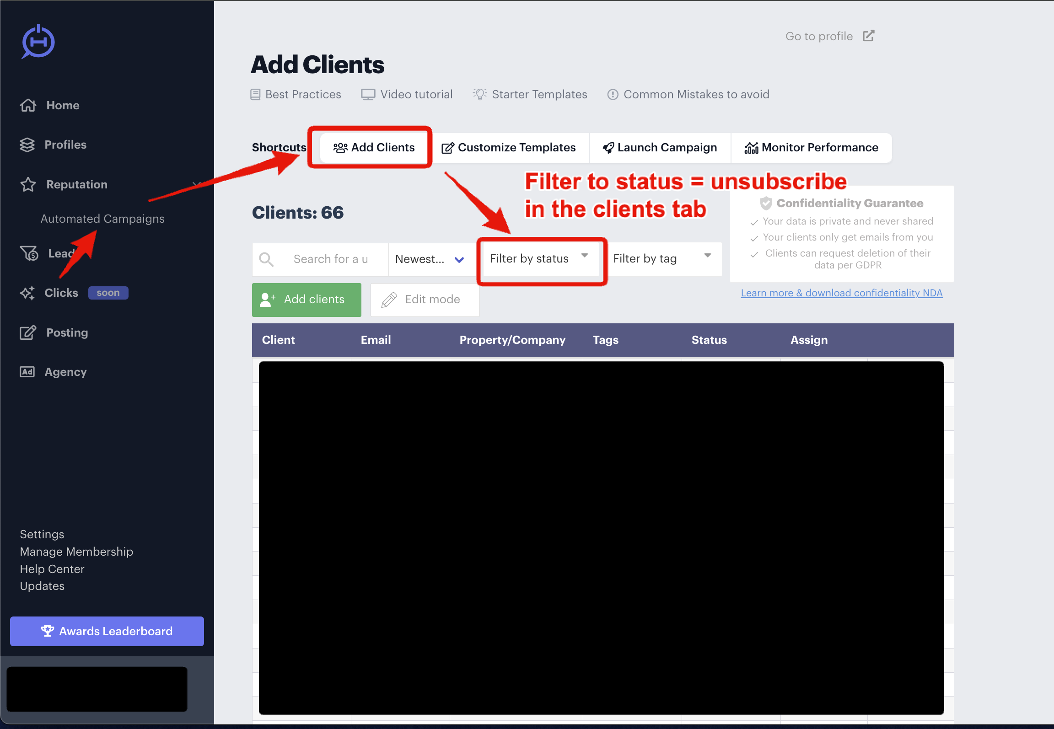
Task: Click the Awards Leaderboard button
Action: point(107,631)
